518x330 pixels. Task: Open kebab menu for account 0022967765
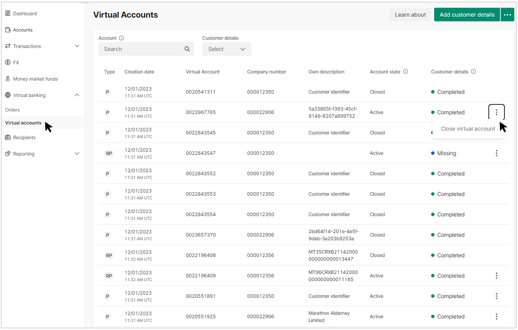pos(496,112)
